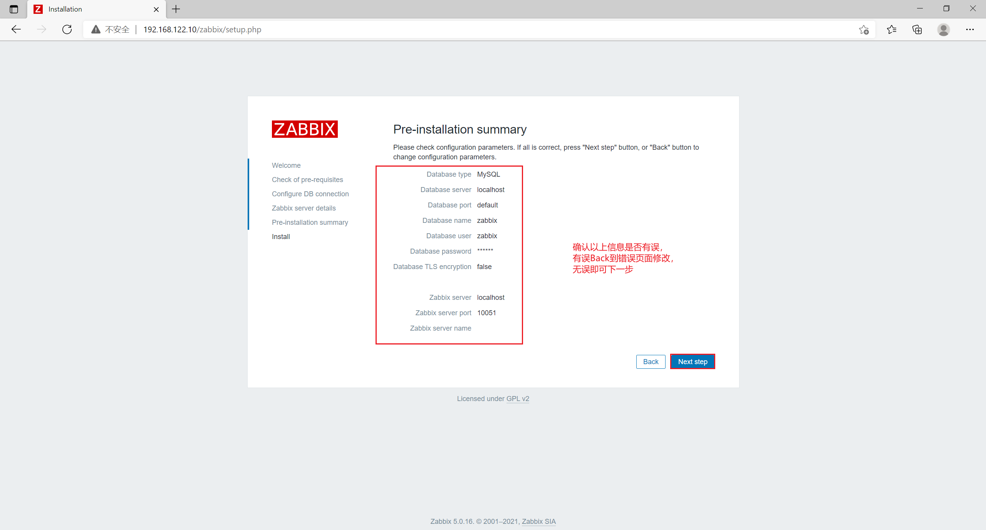This screenshot has width=986, height=530.
Task: Minimize the browser window
Action: click(920, 8)
